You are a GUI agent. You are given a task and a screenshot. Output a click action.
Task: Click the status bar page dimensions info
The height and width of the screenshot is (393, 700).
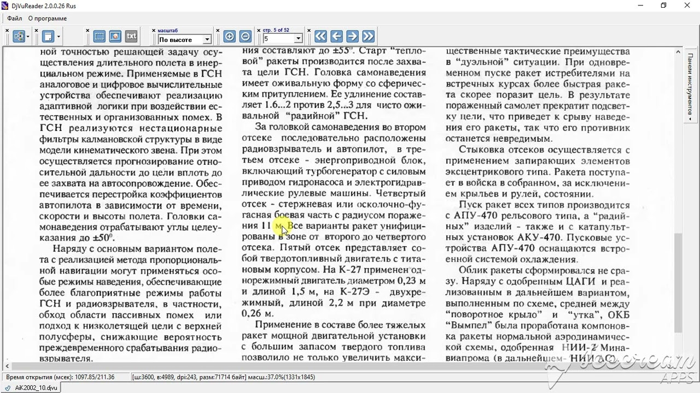pos(224,377)
